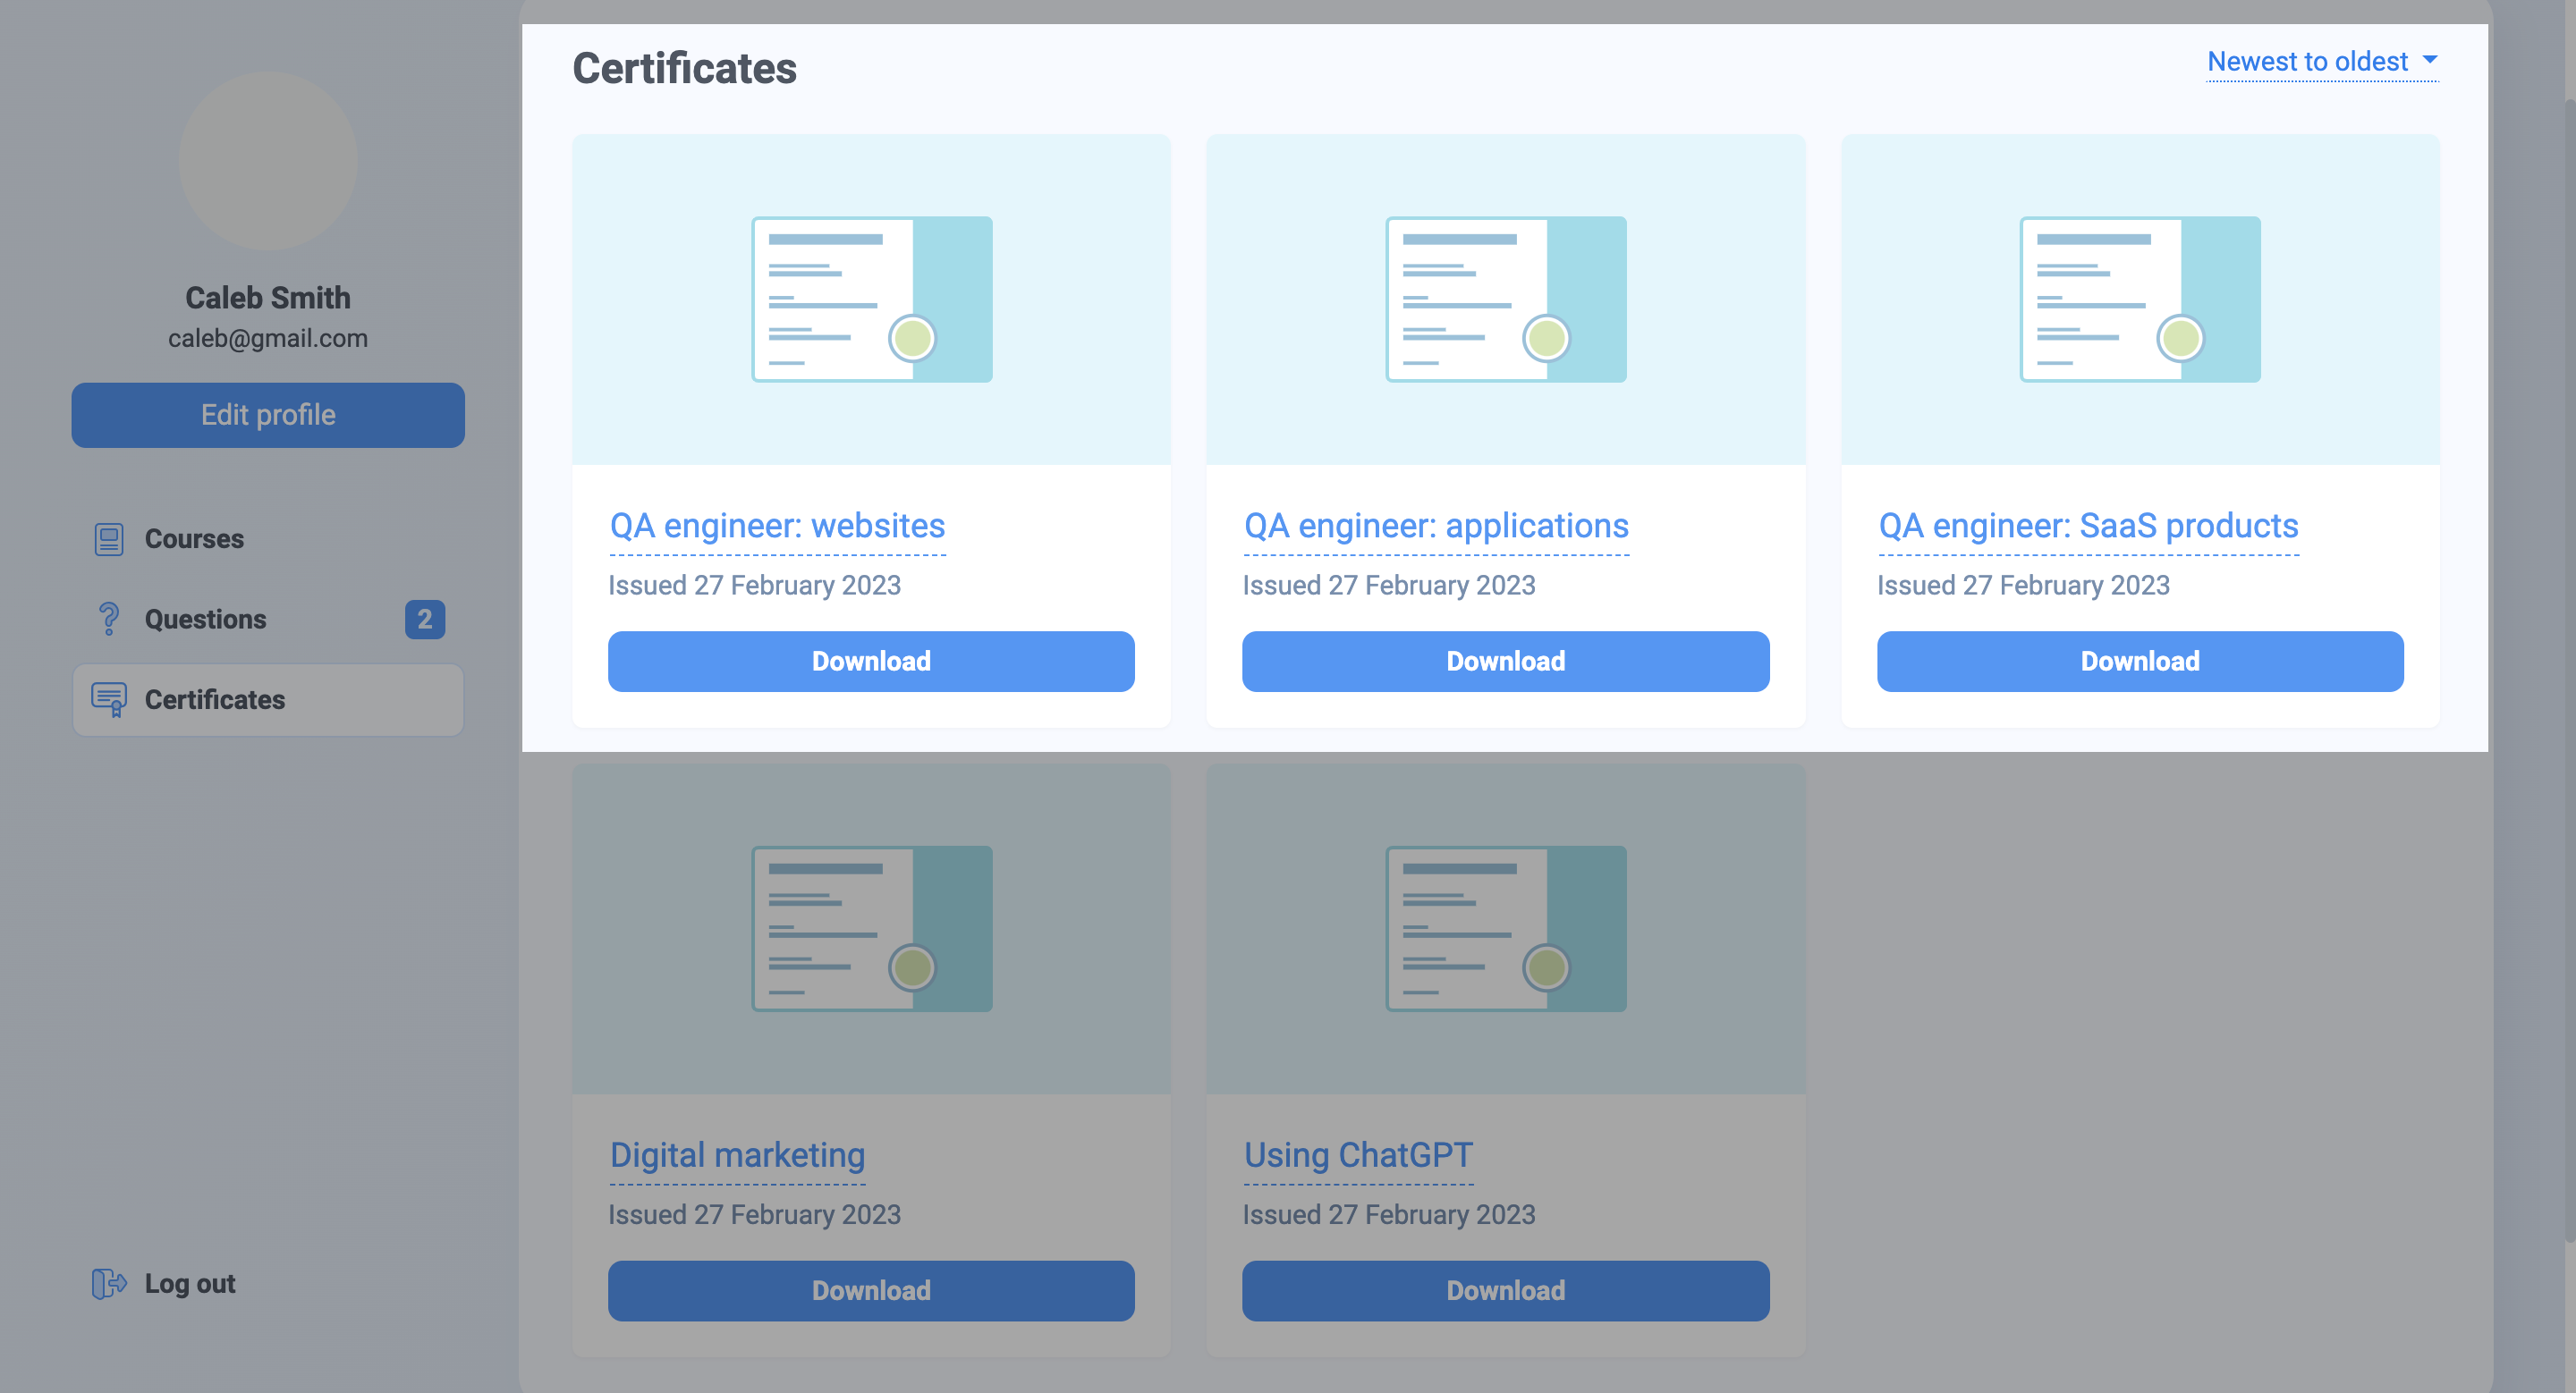Click the QA engineer: applications certificate thumbnail
Image resolution: width=2576 pixels, height=1393 pixels.
pos(1505,299)
